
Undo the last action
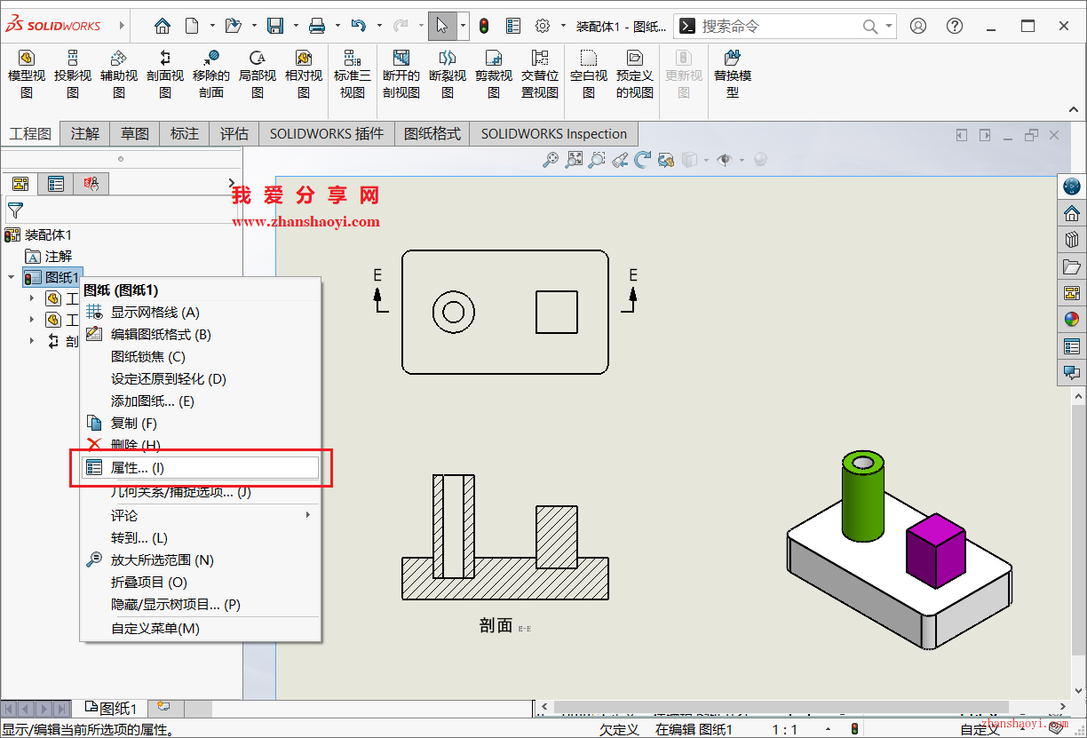pyautogui.click(x=359, y=26)
